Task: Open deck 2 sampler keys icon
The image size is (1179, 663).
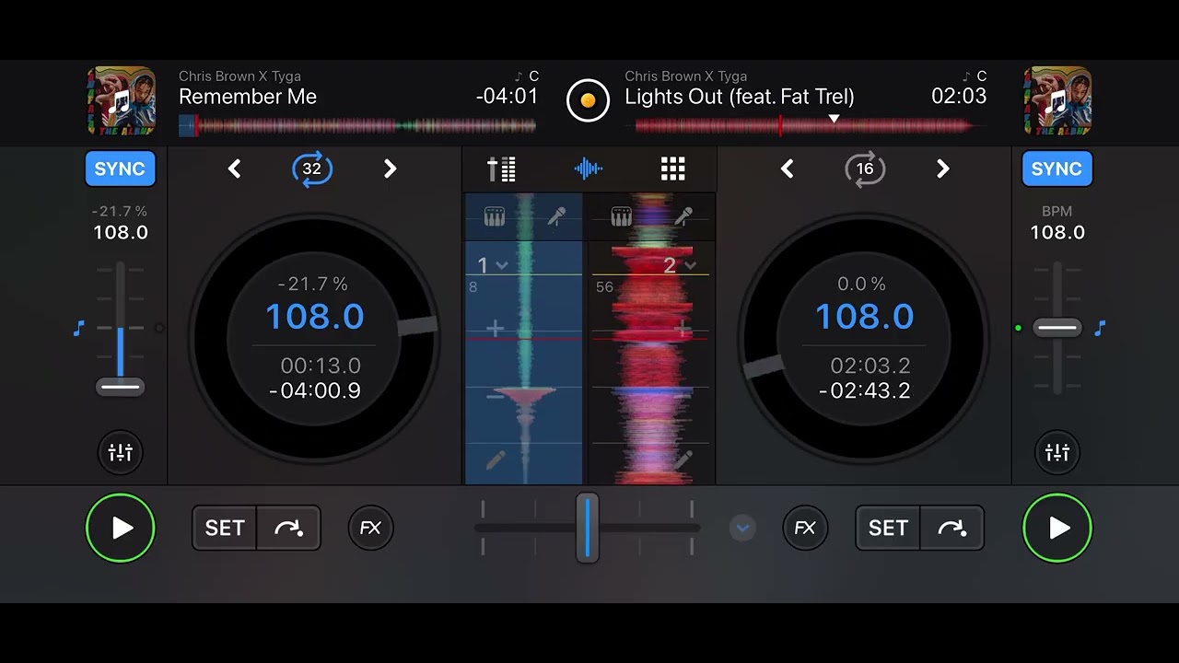Action: pyautogui.click(x=622, y=217)
